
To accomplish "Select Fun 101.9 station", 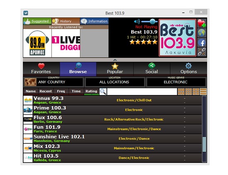I will coord(112,129).
